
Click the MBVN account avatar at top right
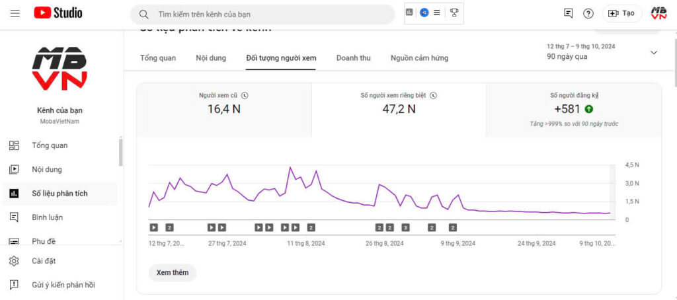point(658,13)
